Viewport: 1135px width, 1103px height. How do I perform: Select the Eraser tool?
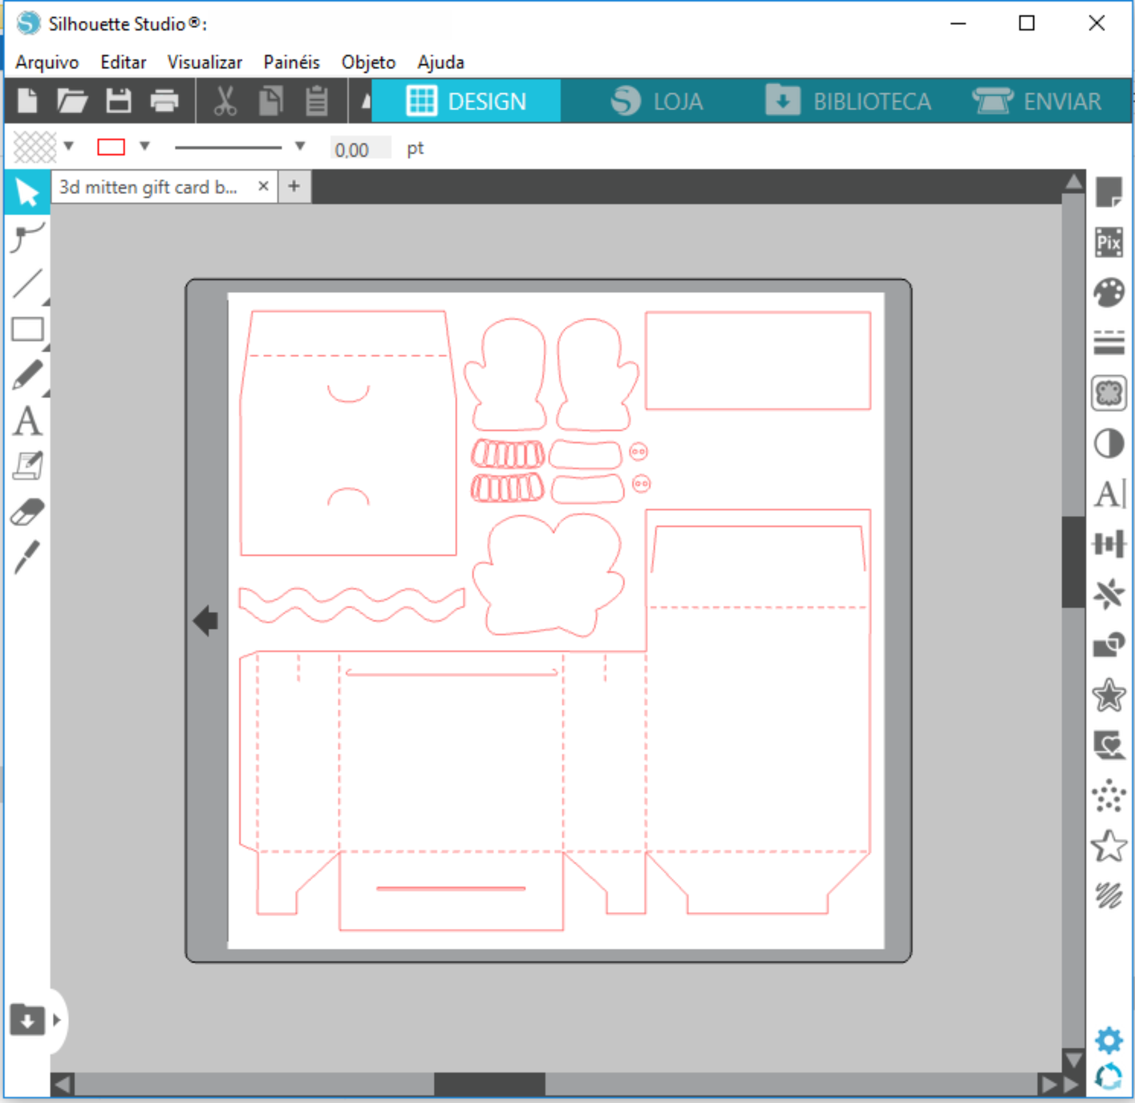pyautogui.click(x=27, y=512)
